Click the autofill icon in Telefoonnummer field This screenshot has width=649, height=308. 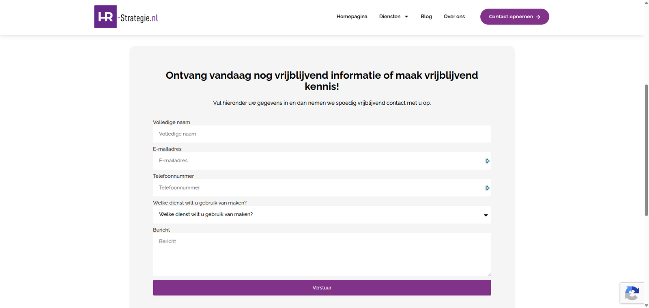tap(487, 188)
